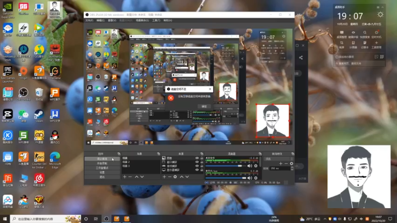Click the share icon in the window behind OBS
Image resolution: width=397 pixels, height=223 pixels.
301,57
